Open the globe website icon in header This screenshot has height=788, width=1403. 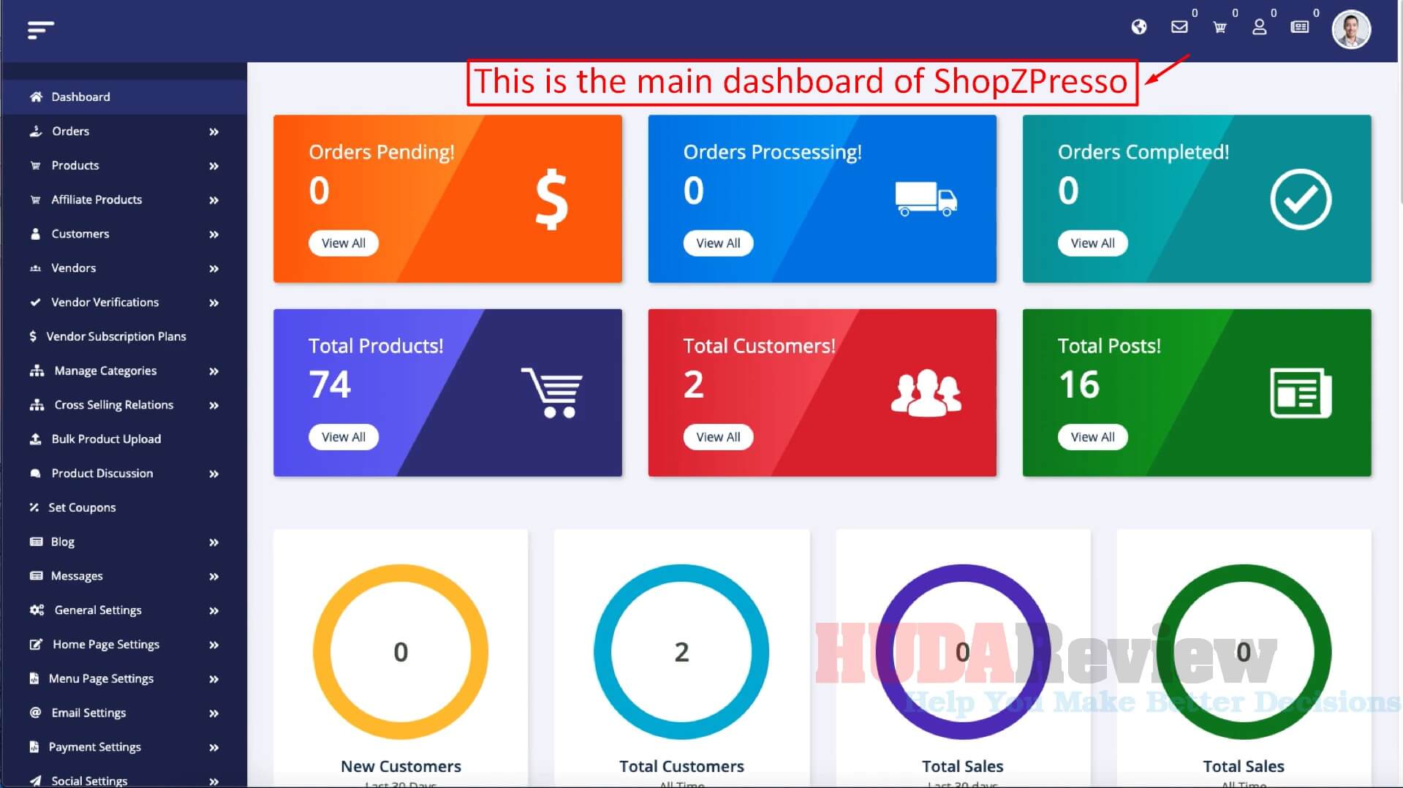(x=1138, y=27)
